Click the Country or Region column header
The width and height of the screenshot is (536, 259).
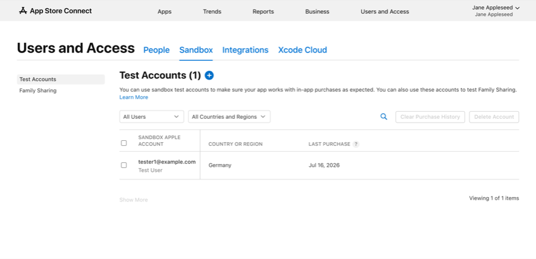(x=236, y=144)
